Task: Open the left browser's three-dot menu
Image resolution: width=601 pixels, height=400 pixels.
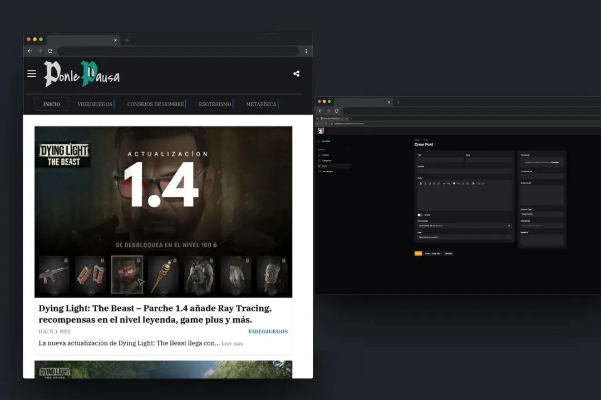Action: (306, 51)
